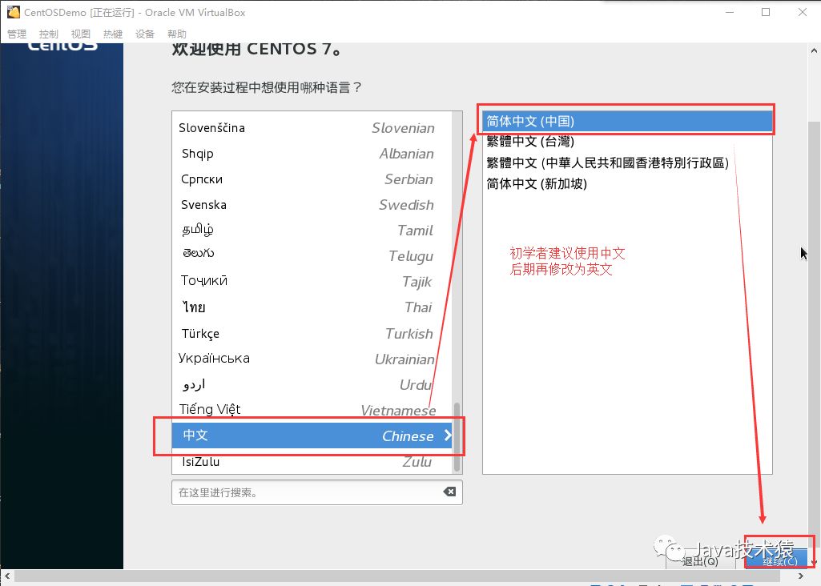Viewport: 821px width, 586px height.
Task: Click the language search input field
Action: pos(316,492)
